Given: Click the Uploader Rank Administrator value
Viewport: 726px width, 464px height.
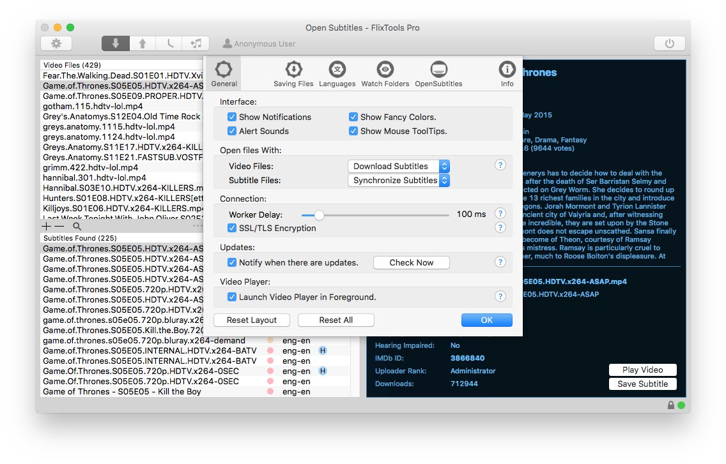Looking at the screenshot, I should point(473,371).
